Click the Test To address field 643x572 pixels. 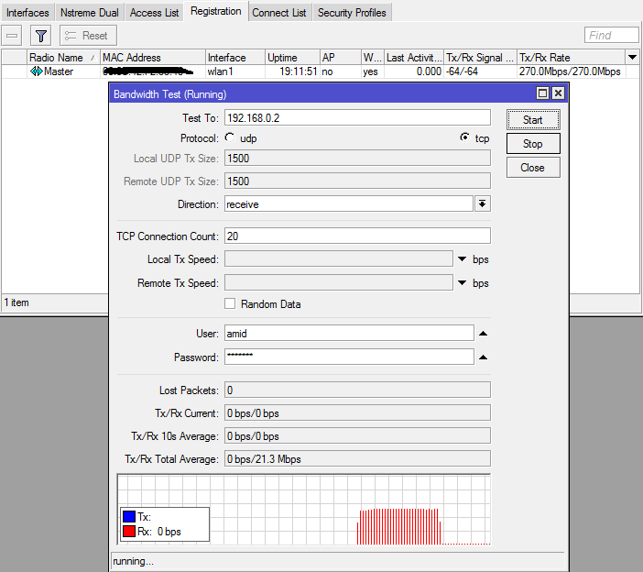tap(357, 118)
